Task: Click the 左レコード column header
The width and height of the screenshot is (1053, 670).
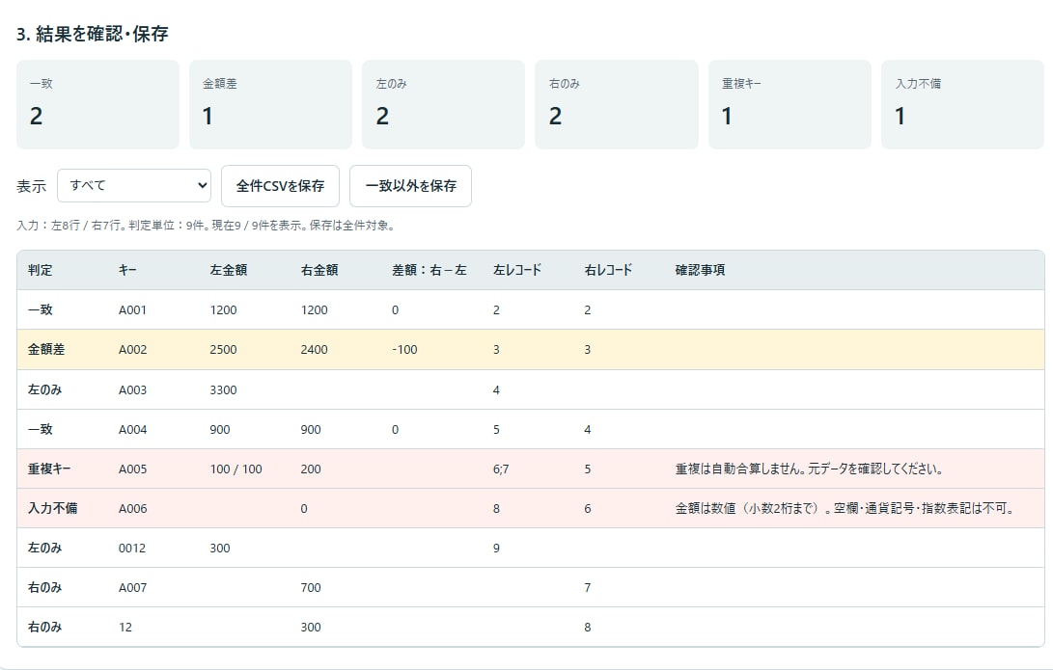Action: 517,270
